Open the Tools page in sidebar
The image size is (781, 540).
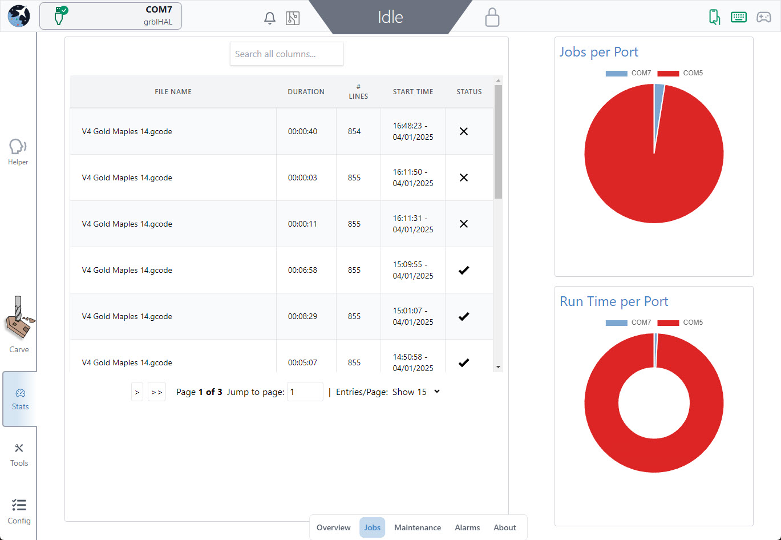(19, 455)
